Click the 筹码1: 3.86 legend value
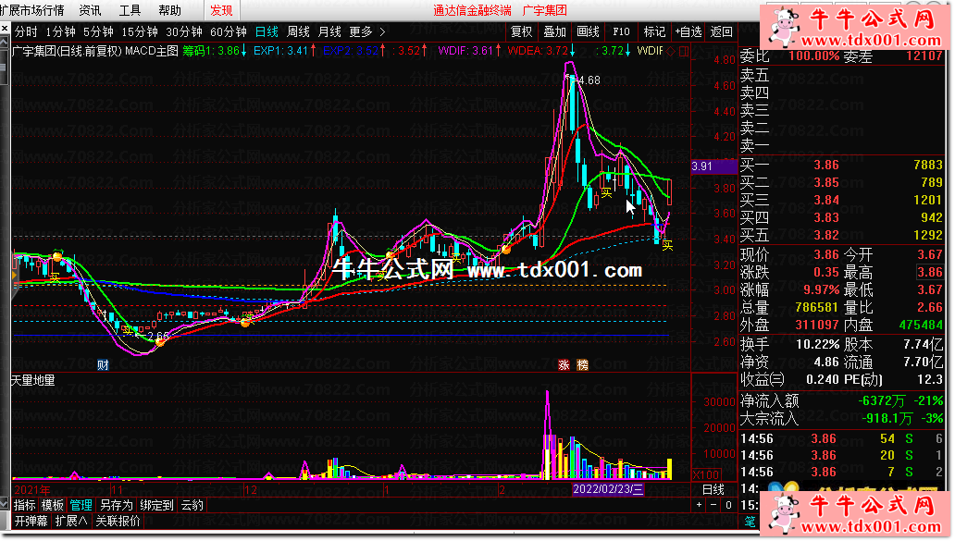The width and height of the screenshot is (955, 541). pyautogui.click(x=211, y=51)
